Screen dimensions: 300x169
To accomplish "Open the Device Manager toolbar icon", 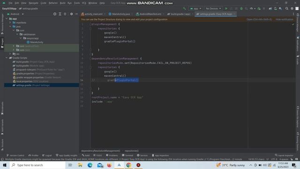I will (x=275, y=8).
